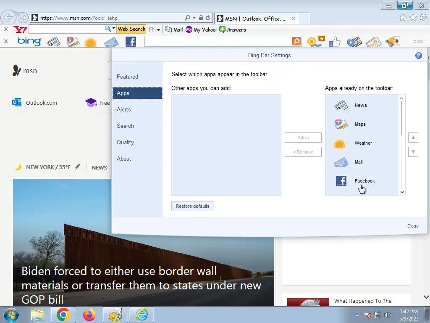
Task: Click the Yahoo toolbar search input field
Action: coord(67,29)
